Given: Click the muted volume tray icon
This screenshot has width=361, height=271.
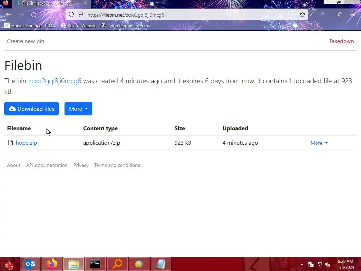Looking at the screenshot, I should 328,264.
